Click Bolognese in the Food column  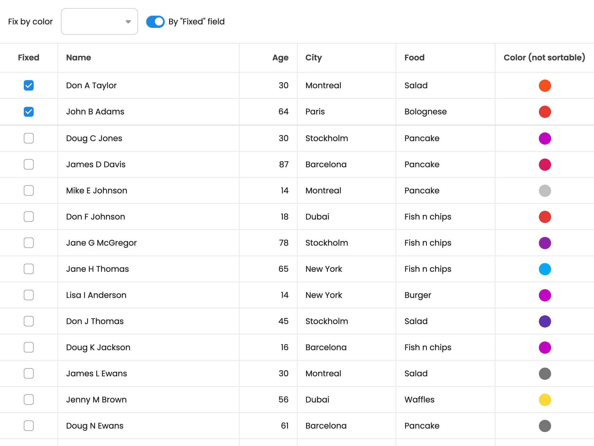(425, 112)
